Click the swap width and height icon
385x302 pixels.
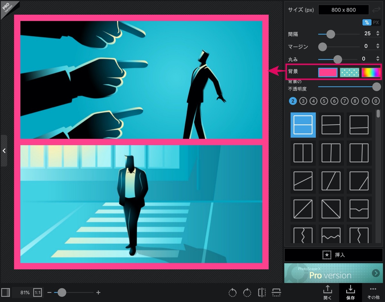coord(376,10)
